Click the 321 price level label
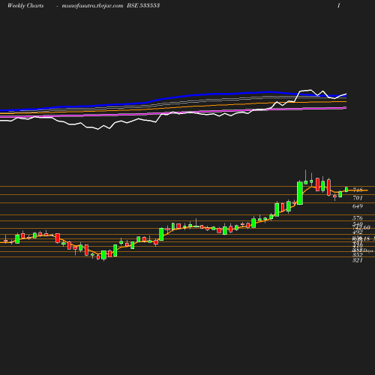The height and width of the screenshot is (375, 375). pyautogui.click(x=358, y=260)
